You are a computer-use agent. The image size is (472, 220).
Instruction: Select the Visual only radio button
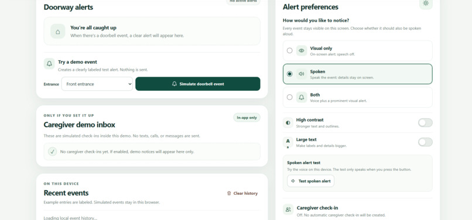click(x=289, y=50)
